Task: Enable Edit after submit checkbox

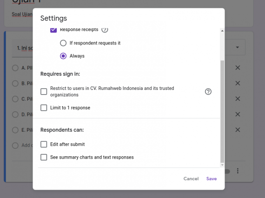Action: [44, 144]
